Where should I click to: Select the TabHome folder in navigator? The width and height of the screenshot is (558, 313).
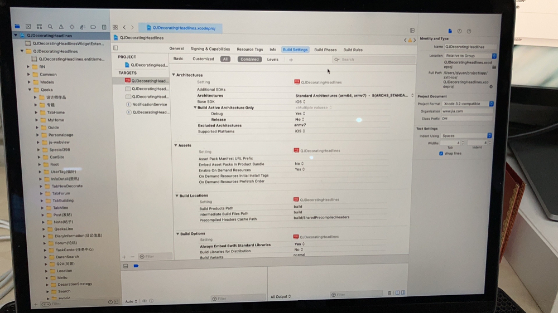tap(56, 113)
